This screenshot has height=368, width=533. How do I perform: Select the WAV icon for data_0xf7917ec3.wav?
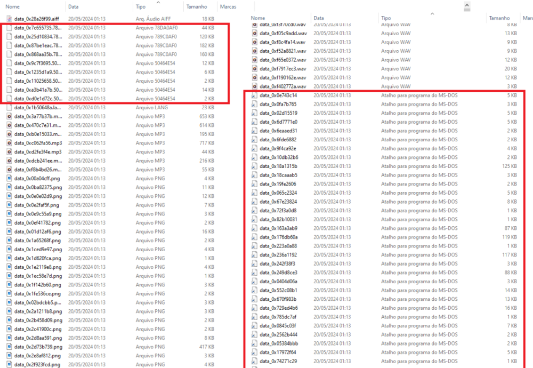click(255, 69)
